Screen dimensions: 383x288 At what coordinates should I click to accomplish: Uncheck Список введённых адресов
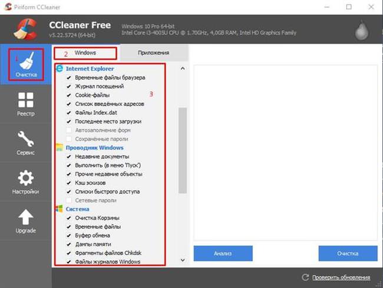pyautogui.click(x=69, y=104)
